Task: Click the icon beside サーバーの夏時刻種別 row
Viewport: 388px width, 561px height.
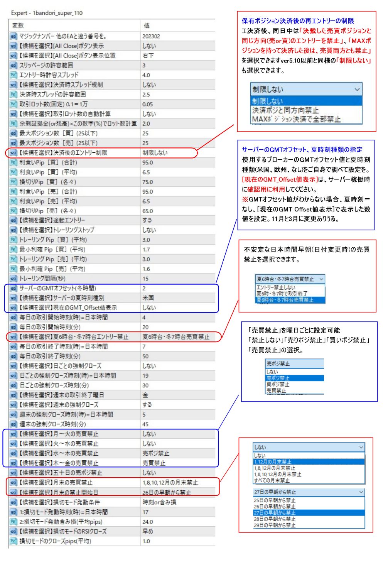Action: (x=13, y=298)
